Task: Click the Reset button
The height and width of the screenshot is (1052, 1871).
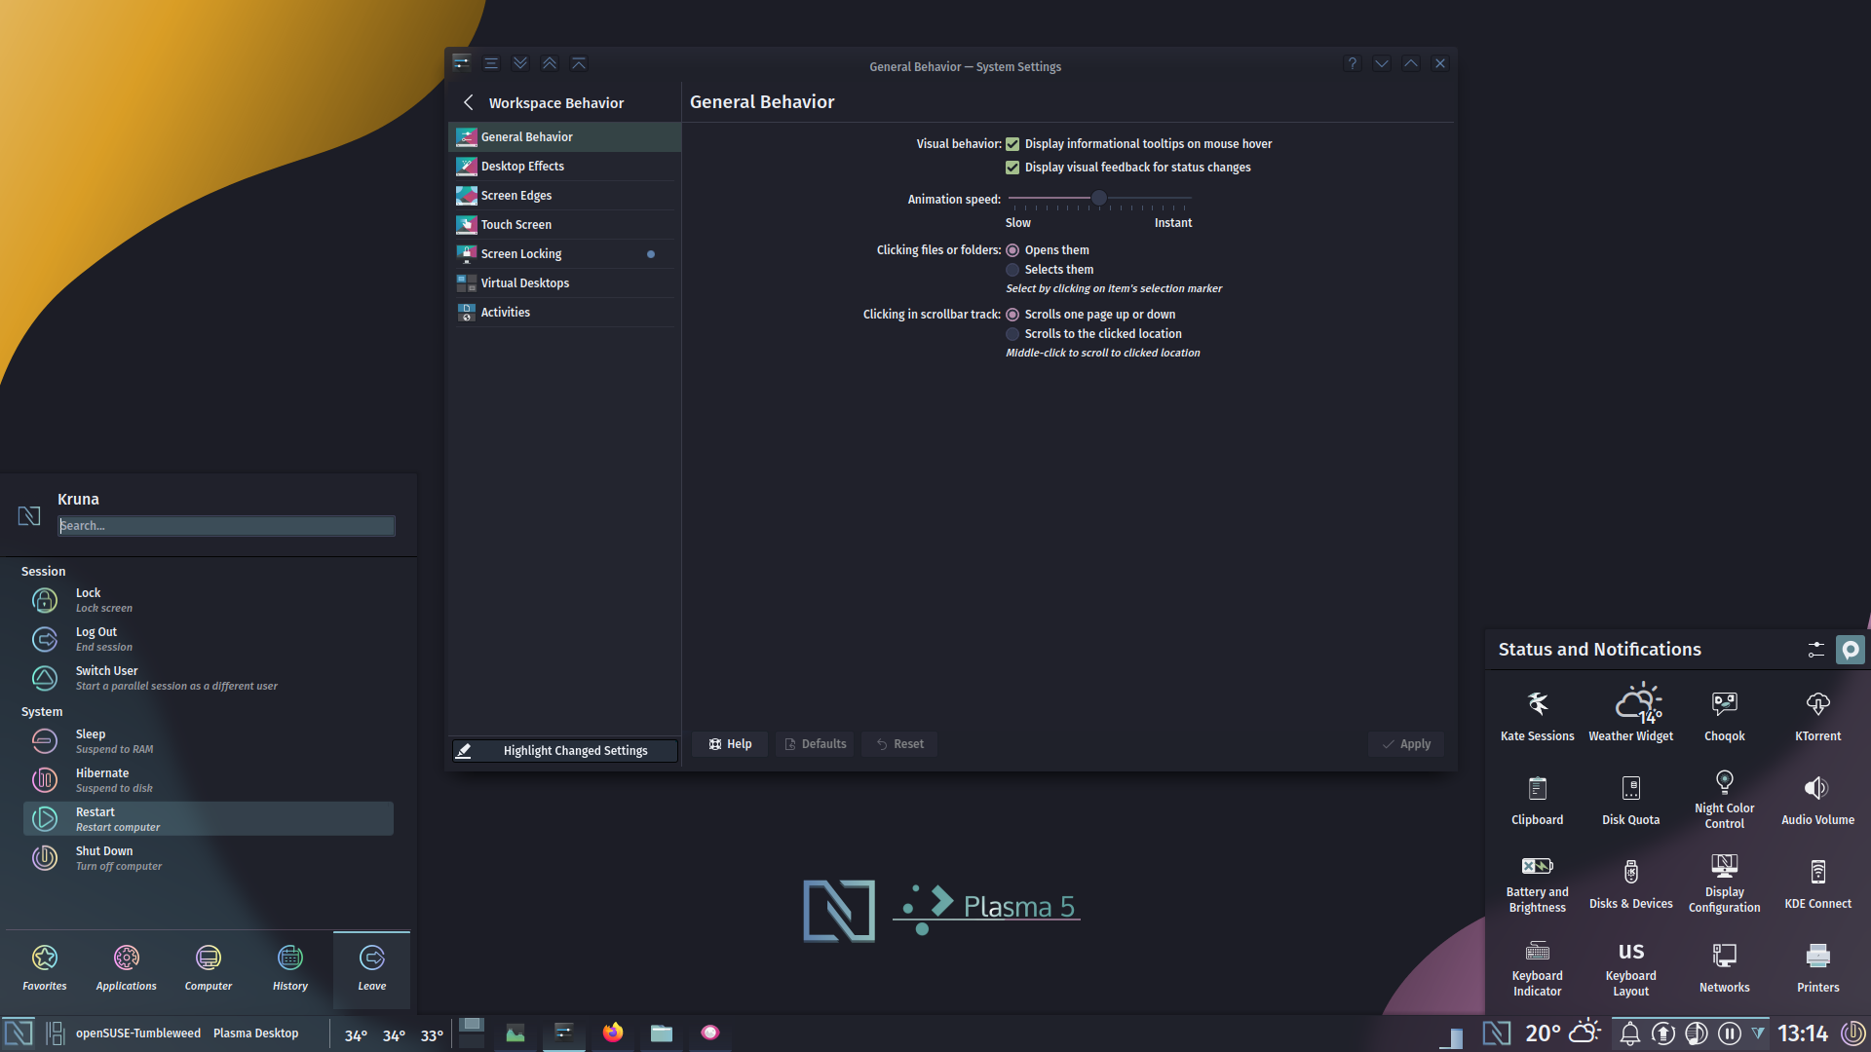Action: tap(899, 744)
